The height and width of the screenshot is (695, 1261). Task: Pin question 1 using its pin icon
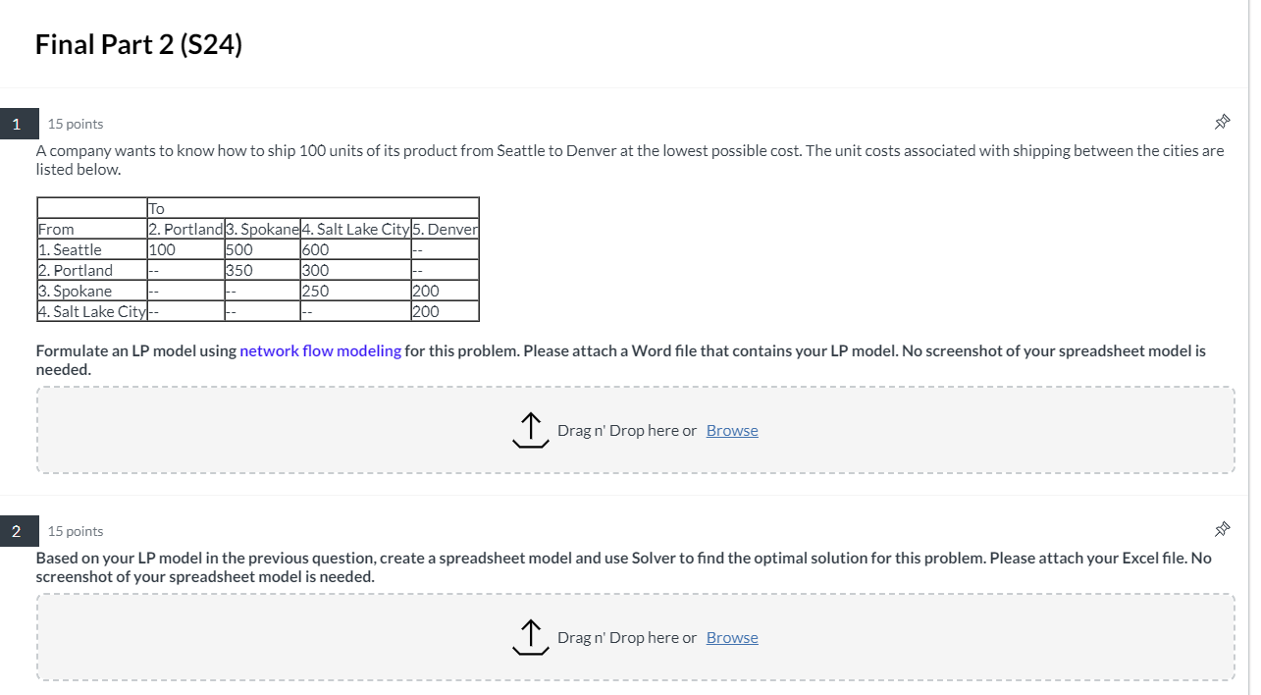(1222, 122)
